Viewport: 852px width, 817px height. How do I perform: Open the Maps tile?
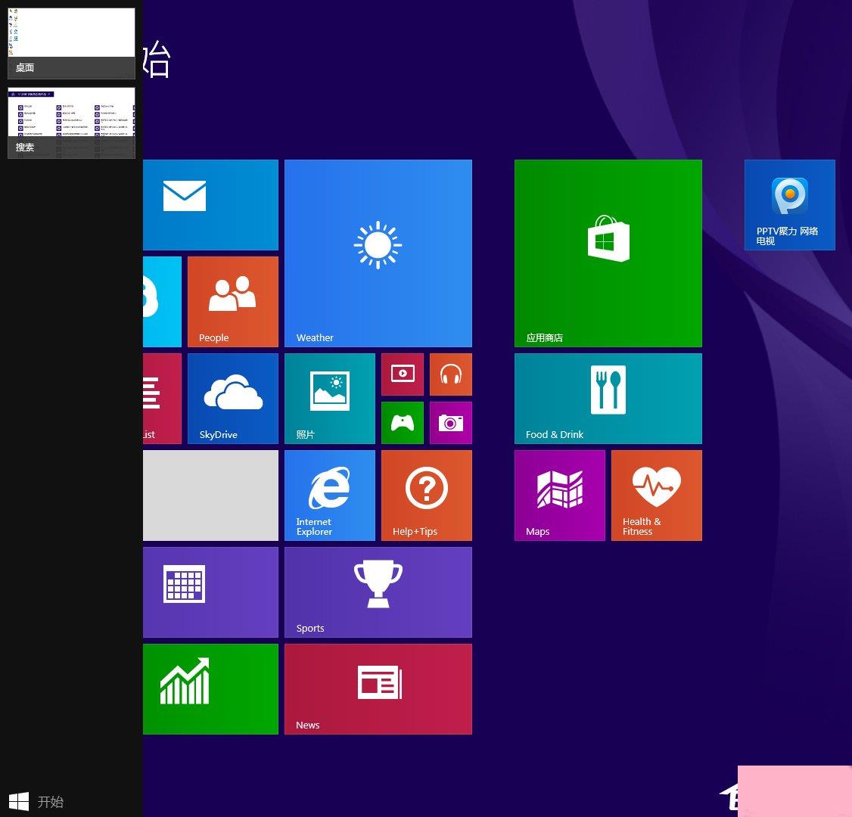pyautogui.click(x=560, y=495)
